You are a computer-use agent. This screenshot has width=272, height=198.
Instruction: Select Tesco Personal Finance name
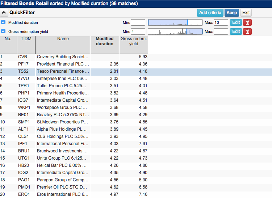[x=63, y=71]
